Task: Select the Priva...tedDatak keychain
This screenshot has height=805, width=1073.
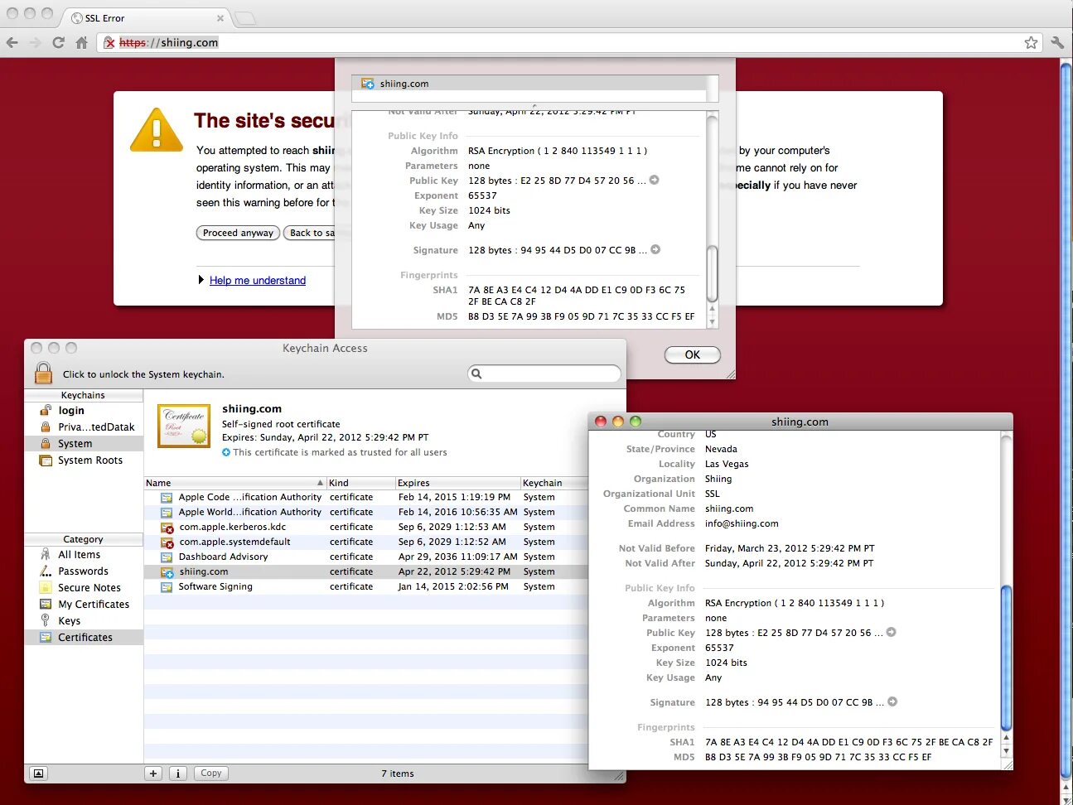Action: pos(84,427)
